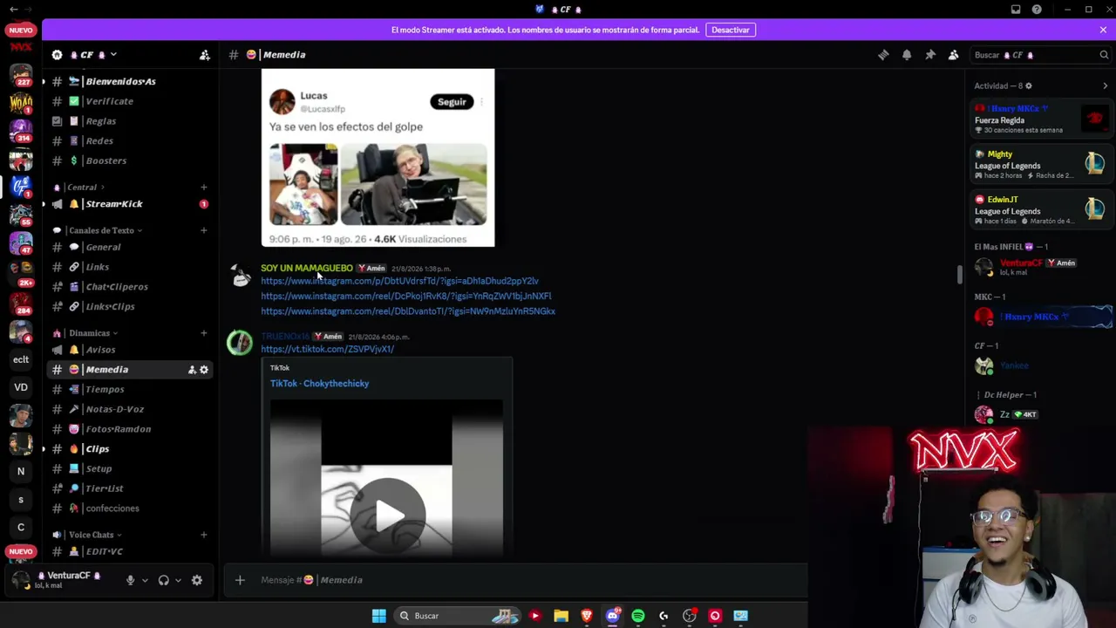The image size is (1116, 628).
Task: Open headphone output options arrow
Action: 178,580
